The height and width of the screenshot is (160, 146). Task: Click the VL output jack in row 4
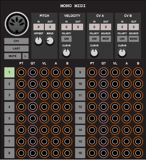pos(44,107)
